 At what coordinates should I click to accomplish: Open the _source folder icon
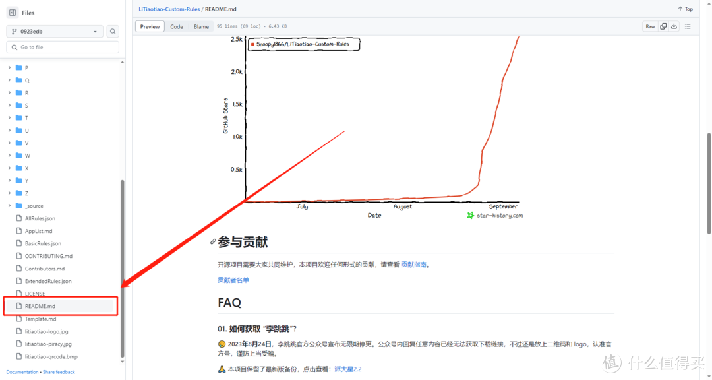point(18,206)
